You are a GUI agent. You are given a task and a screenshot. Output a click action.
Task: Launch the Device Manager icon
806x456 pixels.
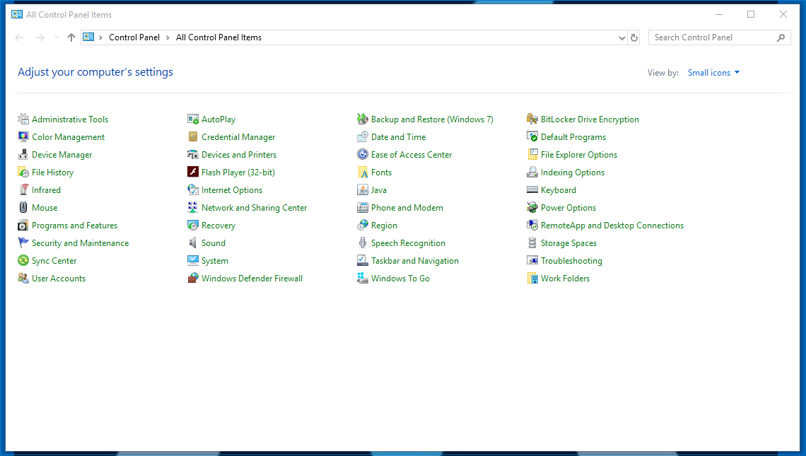pos(23,155)
